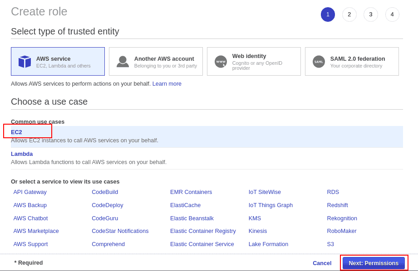This screenshot has height=271, width=418.
Task: Pick Web identity trusted entity card
Action: click(254, 62)
